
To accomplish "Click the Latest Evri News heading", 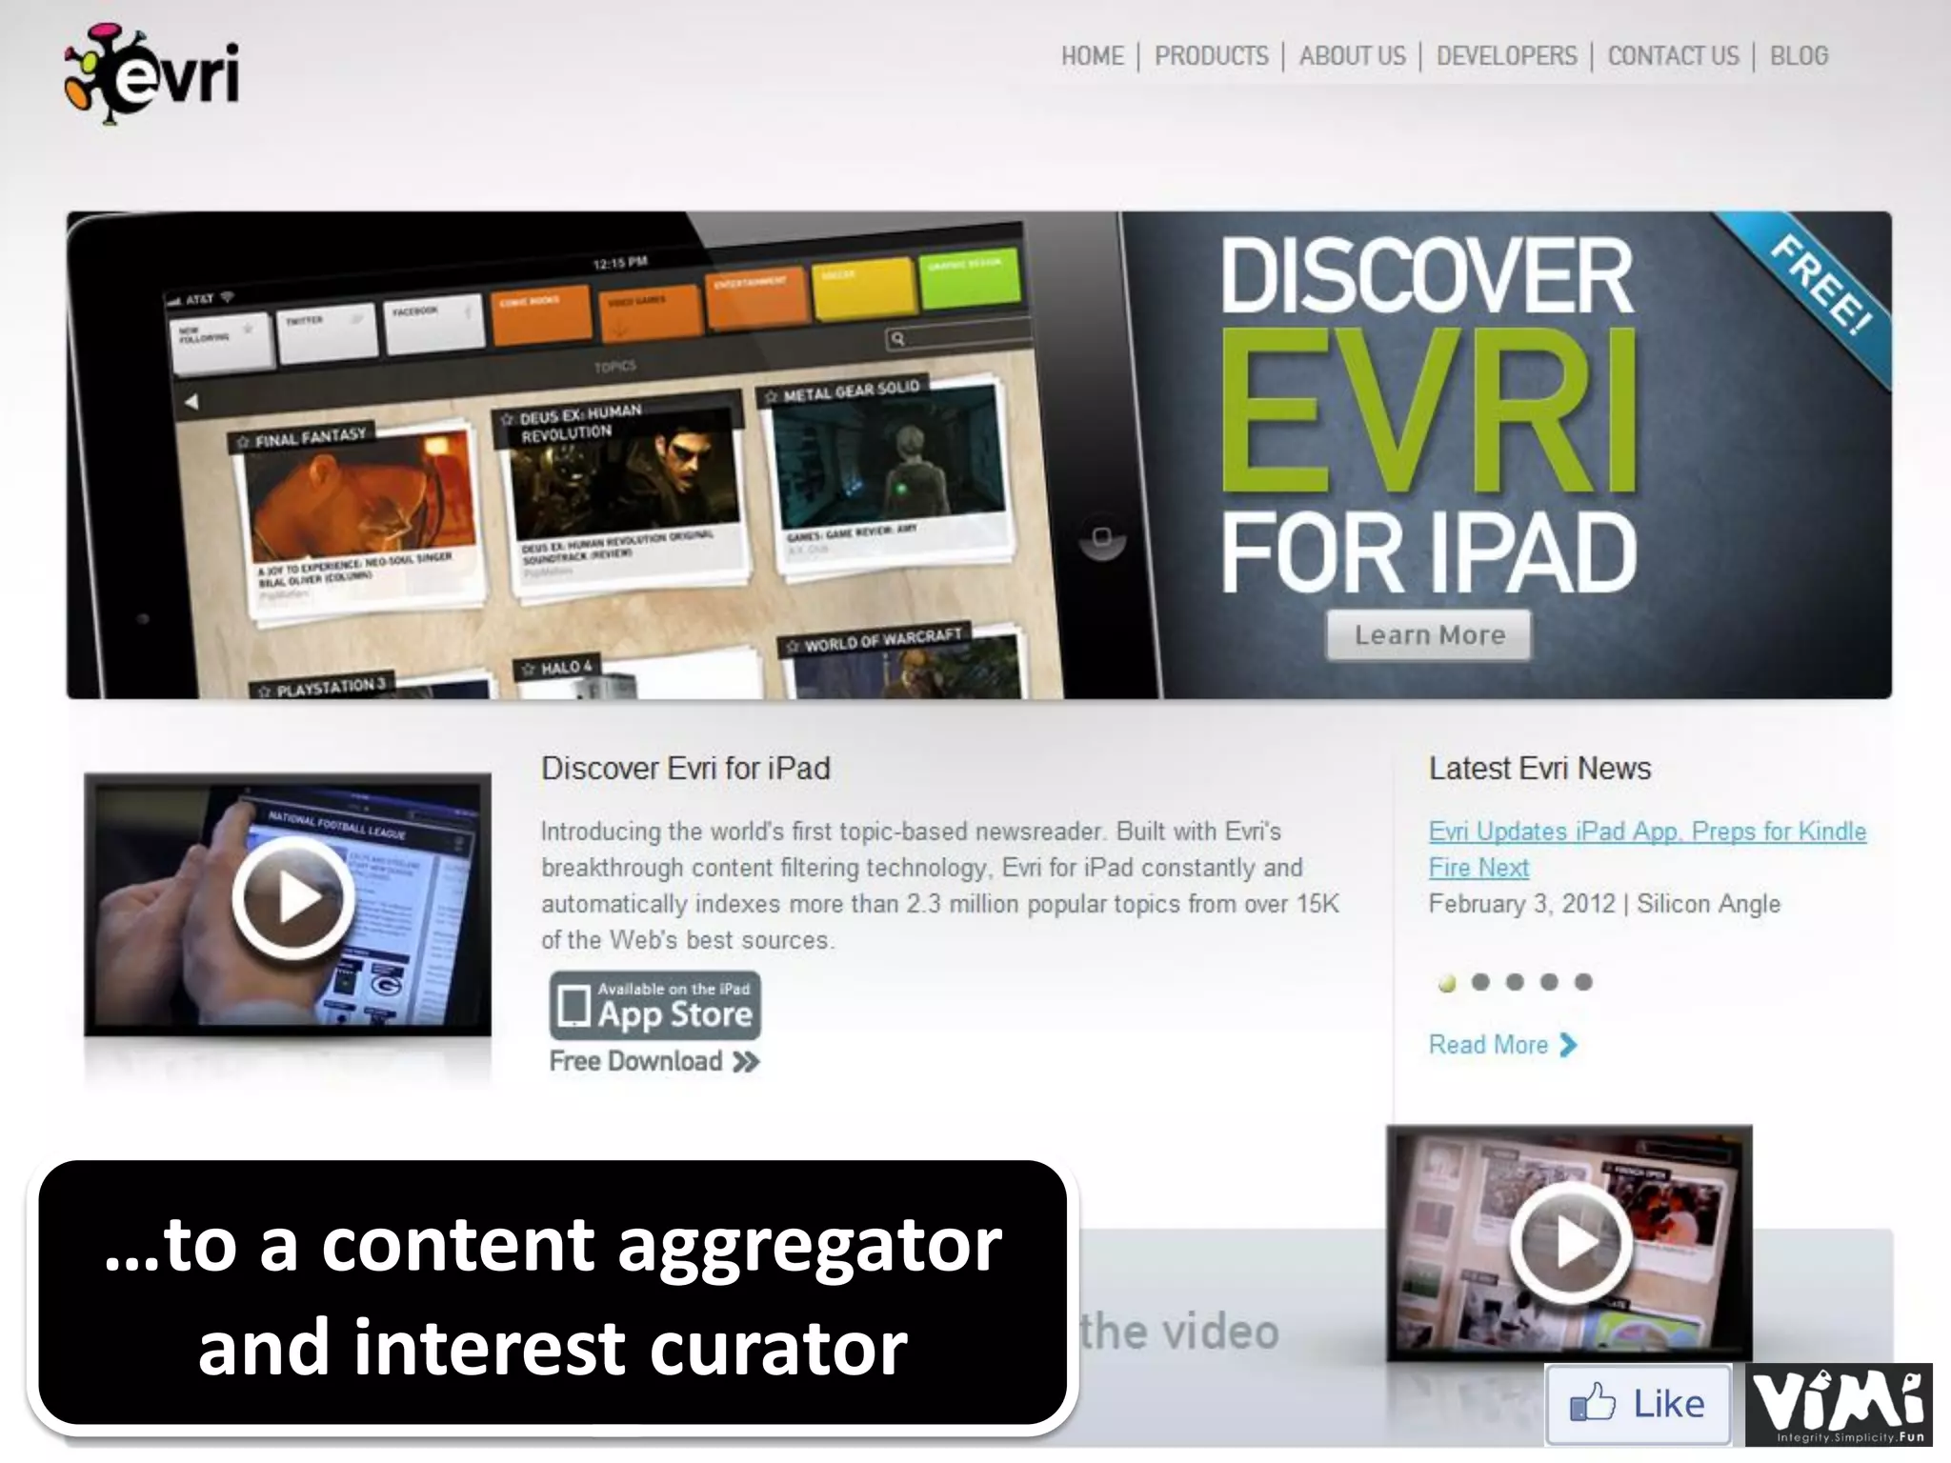I will (x=1539, y=769).
